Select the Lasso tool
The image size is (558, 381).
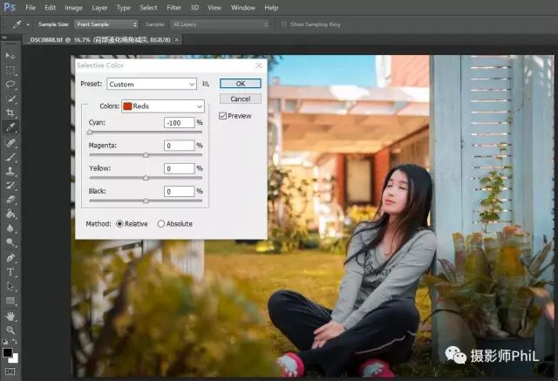tap(10, 85)
